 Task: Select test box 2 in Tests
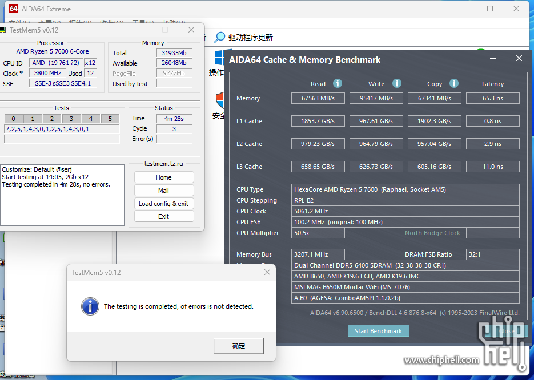[x=52, y=119]
